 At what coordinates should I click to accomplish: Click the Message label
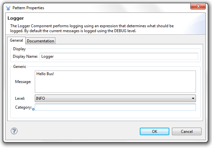point(23,82)
